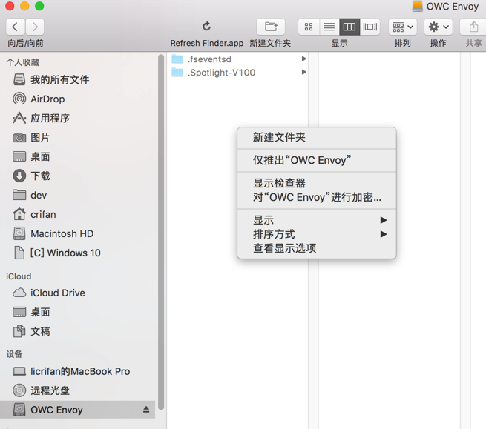Close the Finder window with red button

point(10,6)
